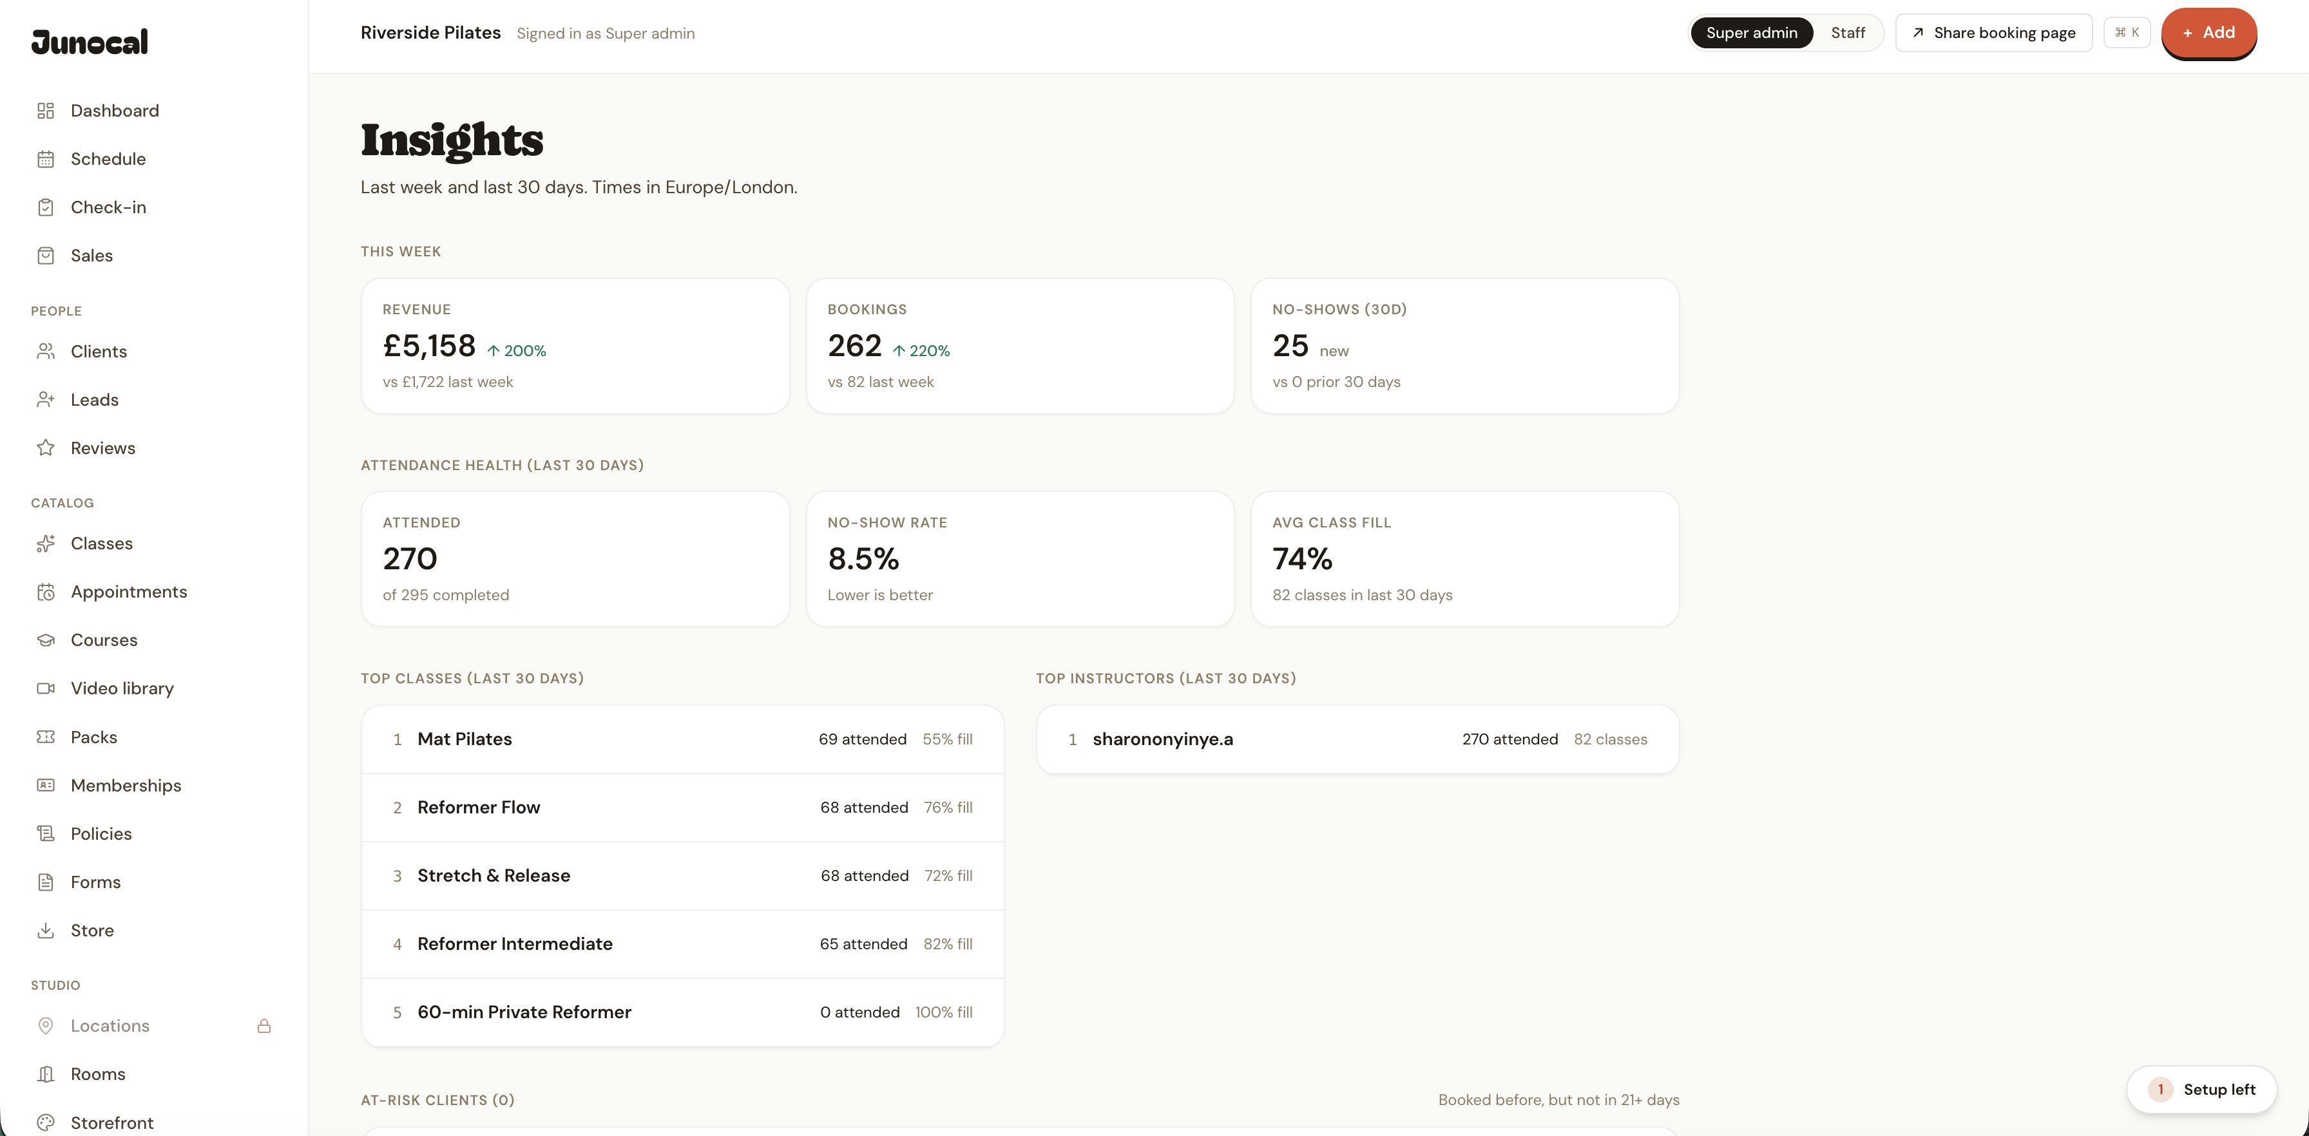Click the Policies scroll icon
The height and width of the screenshot is (1136, 2309).
(46, 833)
